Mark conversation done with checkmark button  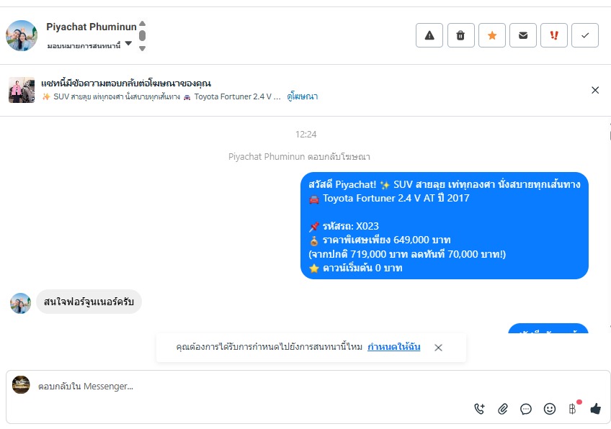(585, 35)
